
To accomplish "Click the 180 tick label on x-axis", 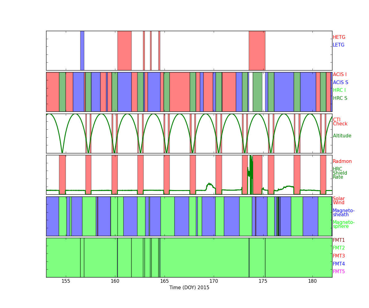I will pos(312,281).
